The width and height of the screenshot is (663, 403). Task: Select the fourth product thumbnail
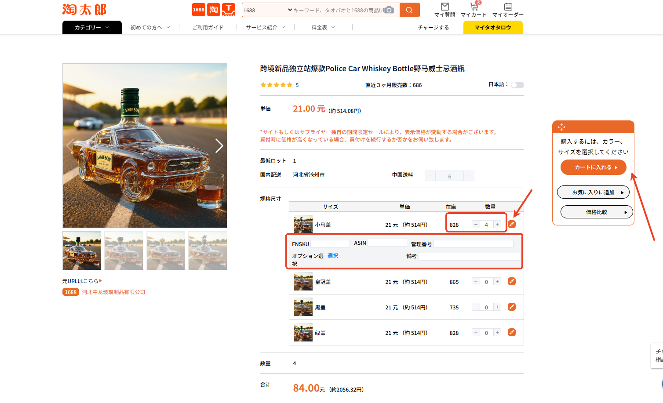208,251
